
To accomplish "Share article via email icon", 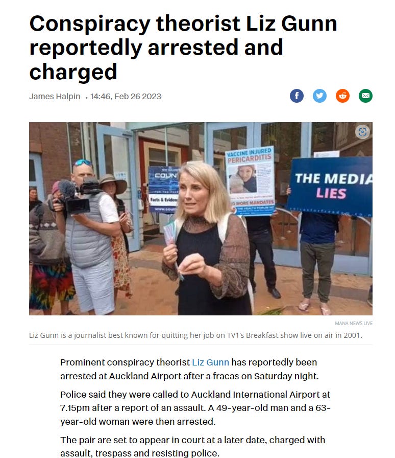I will tap(365, 96).
